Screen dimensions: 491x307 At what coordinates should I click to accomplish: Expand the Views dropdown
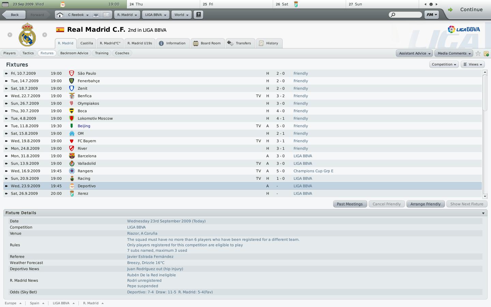(473, 64)
